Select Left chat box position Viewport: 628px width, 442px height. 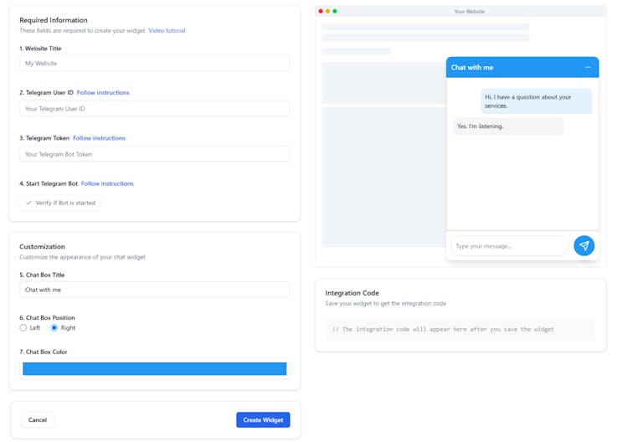[23, 328]
